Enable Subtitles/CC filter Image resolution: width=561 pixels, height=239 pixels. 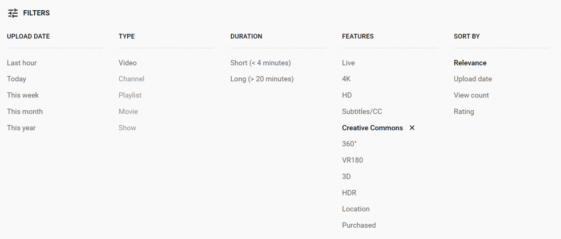click(x=362, y=112)
